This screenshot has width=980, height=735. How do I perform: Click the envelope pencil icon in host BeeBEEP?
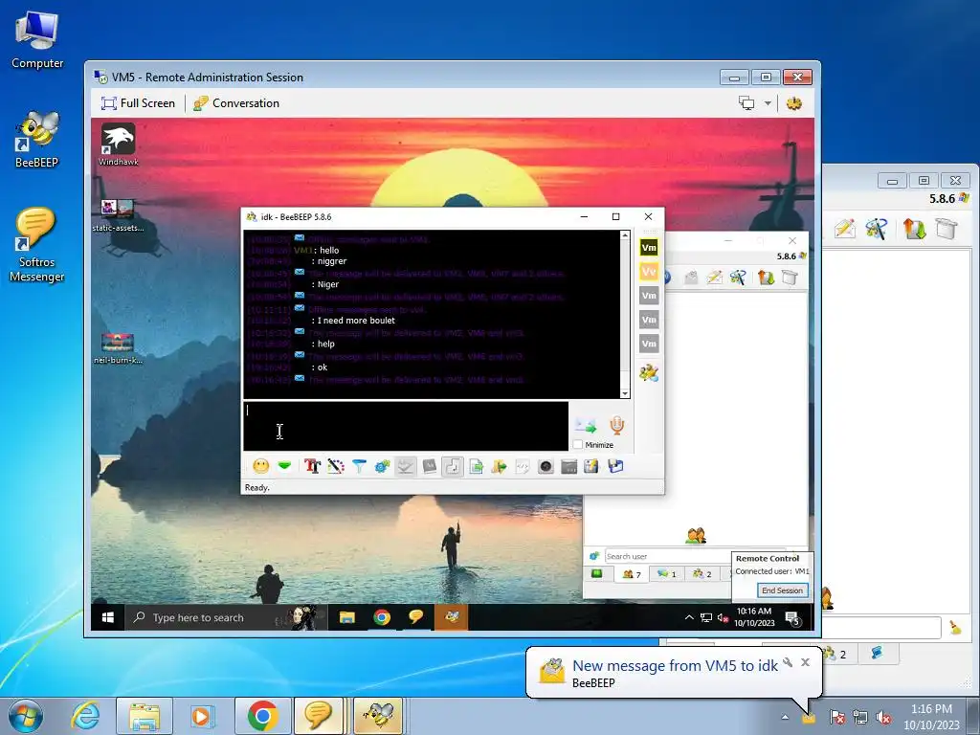844,228
